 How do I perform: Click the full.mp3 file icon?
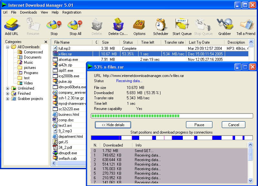55,48
